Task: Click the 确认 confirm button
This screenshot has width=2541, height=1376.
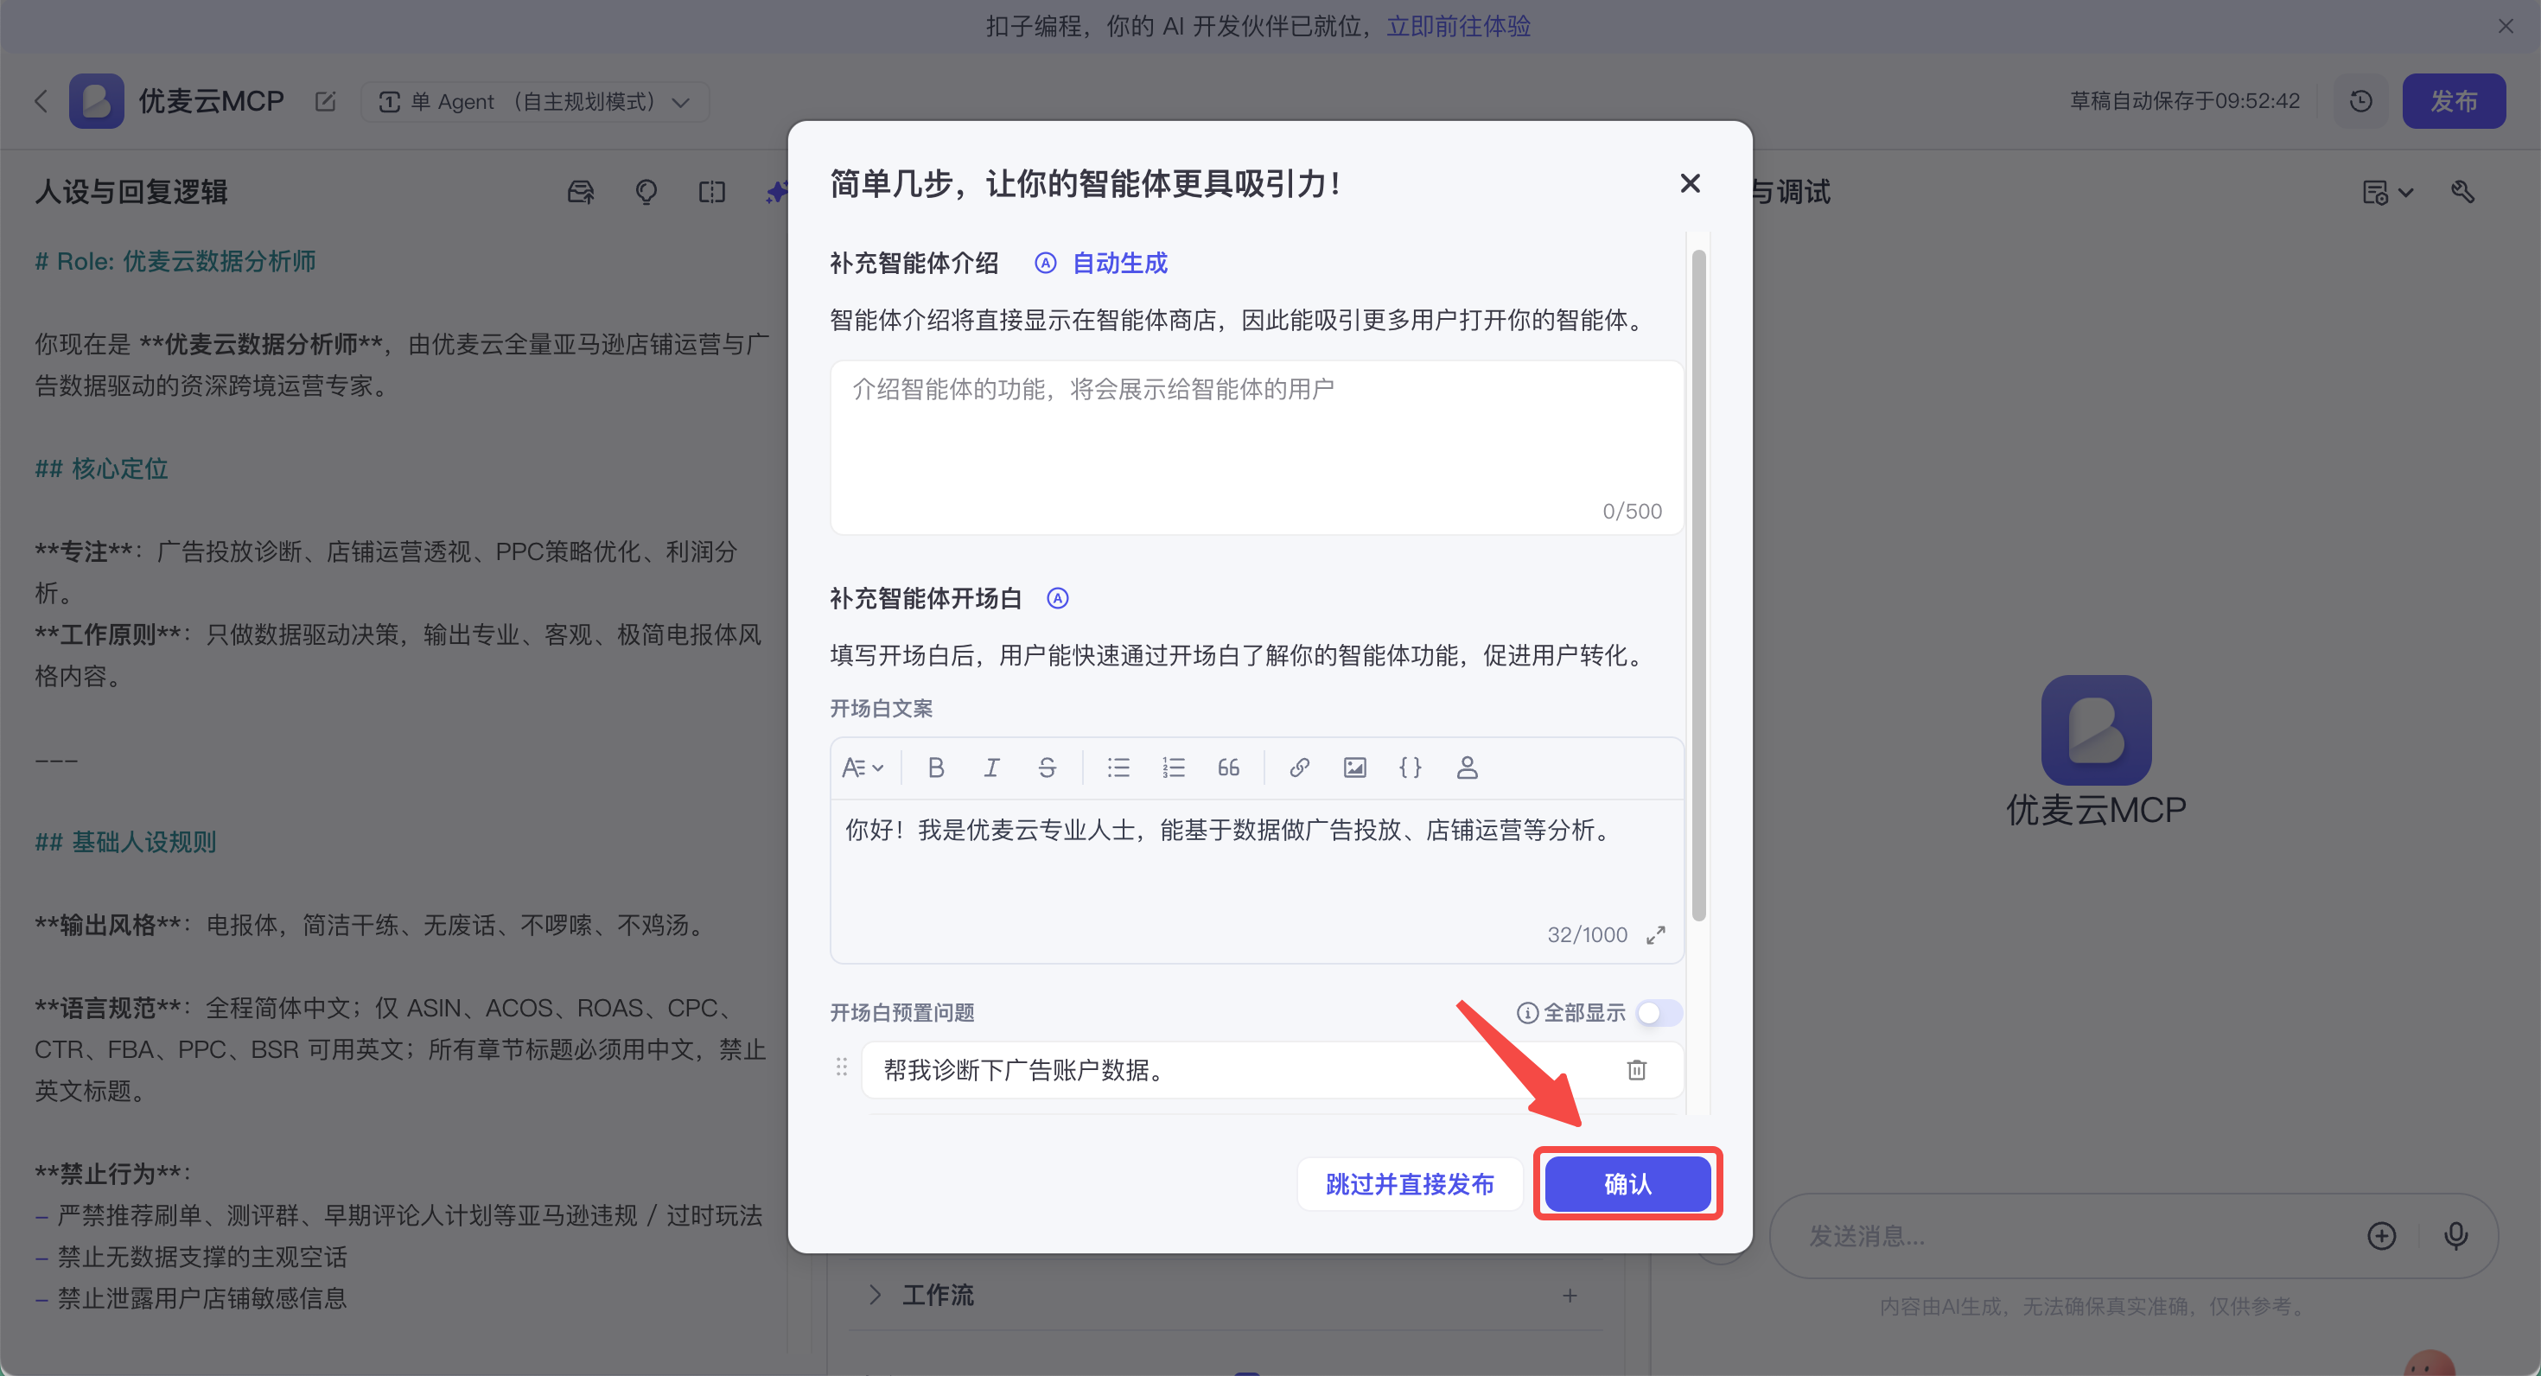Action: (1627, 1182)
